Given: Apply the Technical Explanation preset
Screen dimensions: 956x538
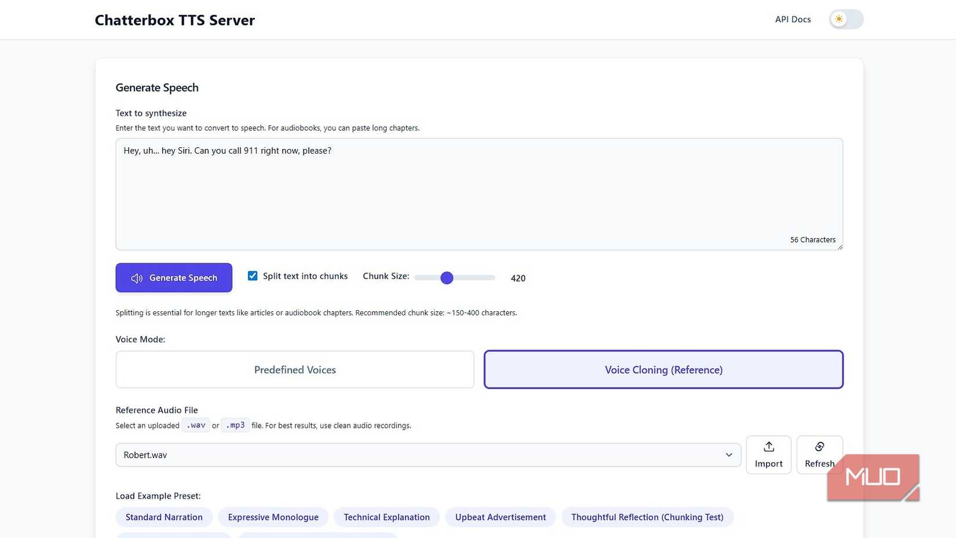Looking at the screenshot, I should click(386, 517).
